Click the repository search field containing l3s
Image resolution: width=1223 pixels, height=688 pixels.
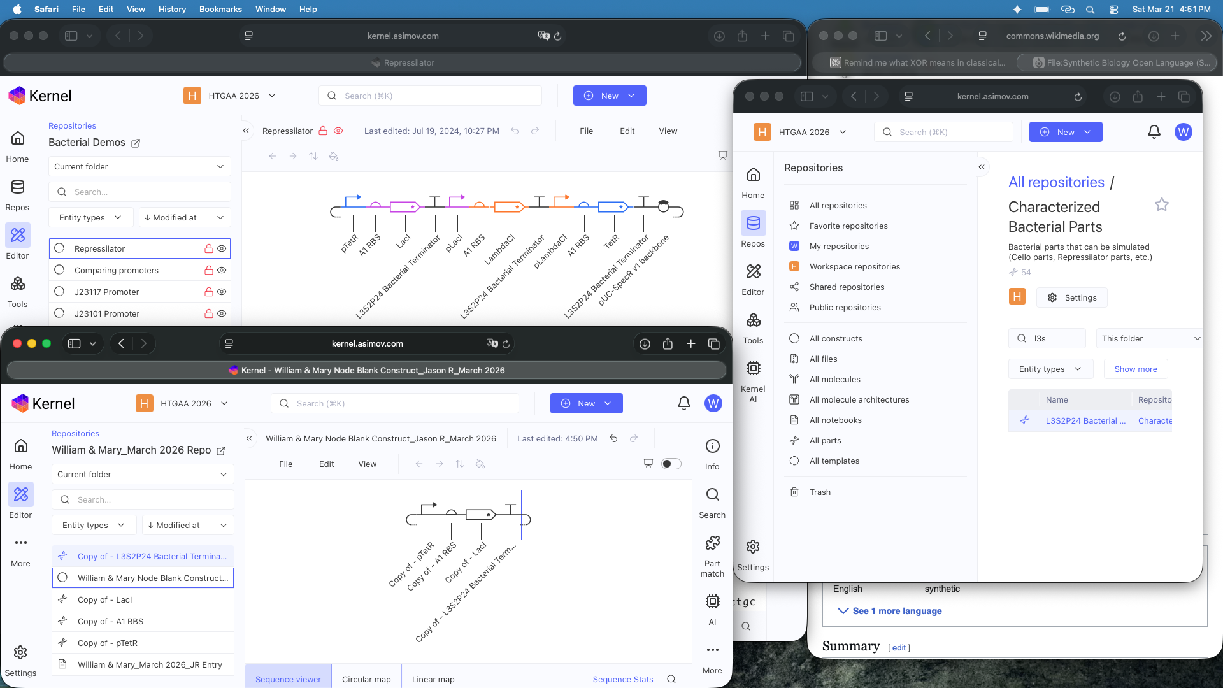(1047, 338)
